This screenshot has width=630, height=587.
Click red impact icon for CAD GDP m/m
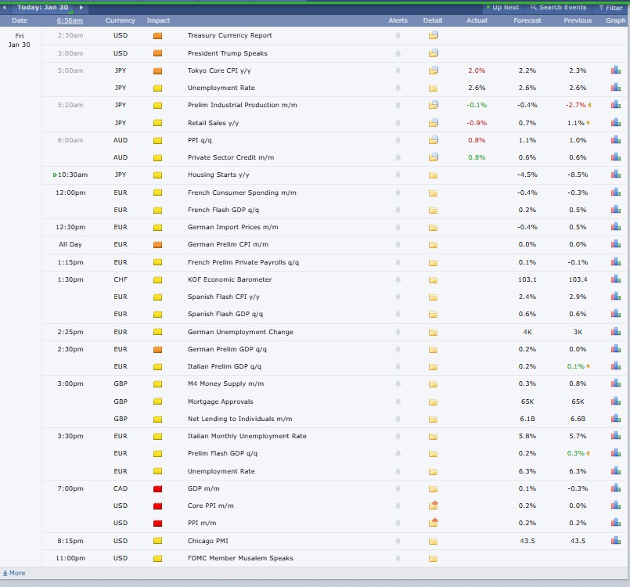click(x=157, y=488)
